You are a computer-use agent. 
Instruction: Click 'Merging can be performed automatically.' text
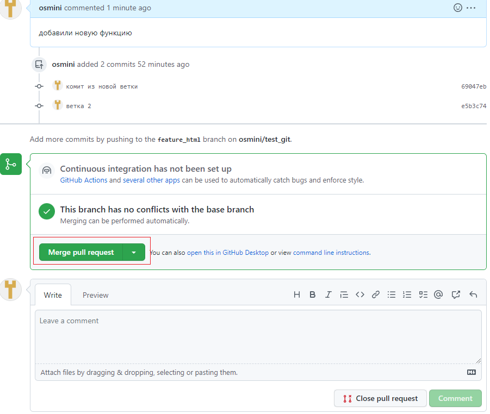tap(125, 221)
